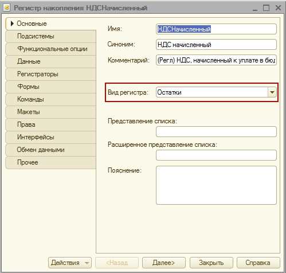Switch to the Команды tab

pyautogui.click(x=51, y=99)
